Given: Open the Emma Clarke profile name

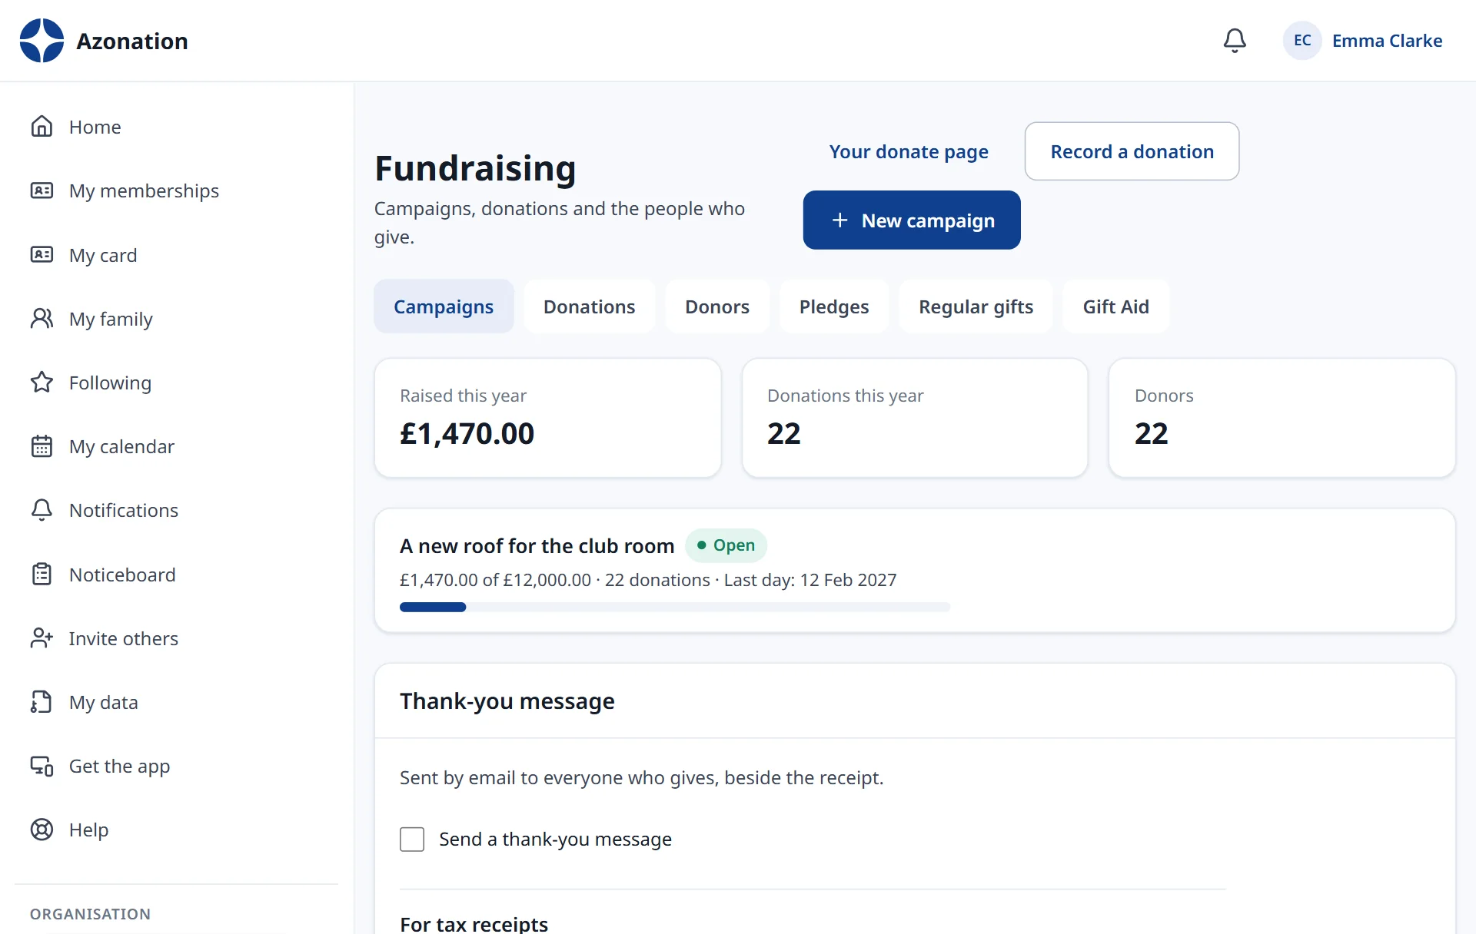Looking at the screenshot, I should coord(1387,41).
